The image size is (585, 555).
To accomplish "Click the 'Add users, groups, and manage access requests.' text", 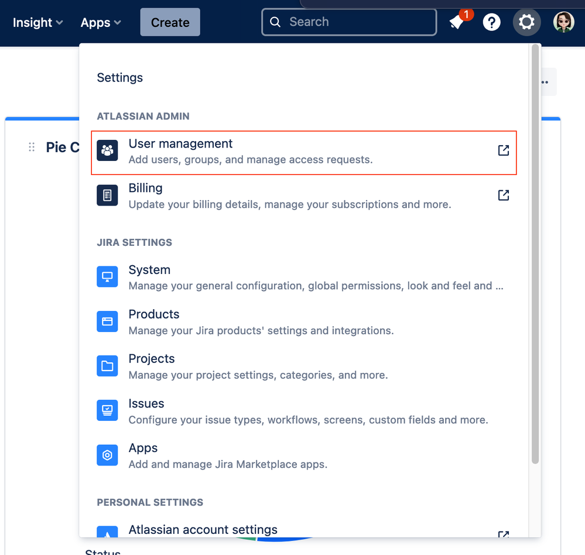I will [251, 160].
